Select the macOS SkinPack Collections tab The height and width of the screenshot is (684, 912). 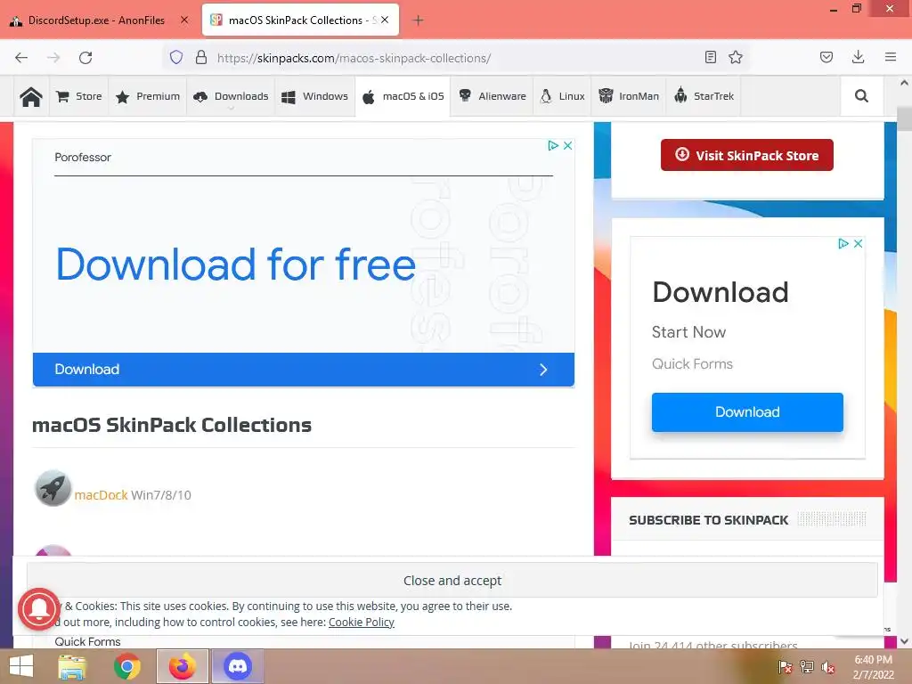point(301,20)
